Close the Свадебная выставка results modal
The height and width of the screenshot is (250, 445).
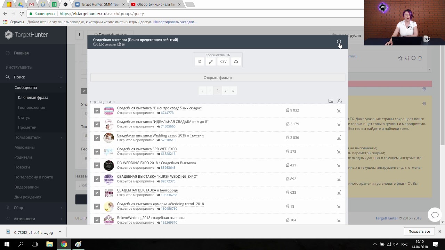pos(339,42)
